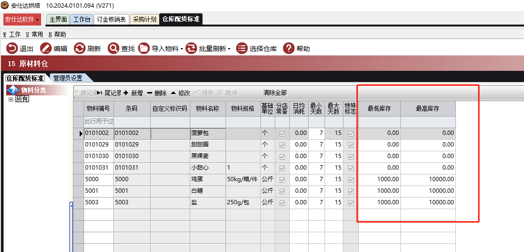Toggle 分店常备 checkbox for 甜甜圈
The width and height of the screenshot is (524, 252).
click(x=283, y=146)
